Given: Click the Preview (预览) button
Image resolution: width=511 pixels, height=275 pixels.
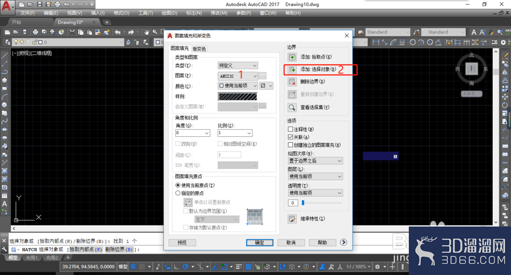Looking at the screenshot, I should [x=182, y=243].
